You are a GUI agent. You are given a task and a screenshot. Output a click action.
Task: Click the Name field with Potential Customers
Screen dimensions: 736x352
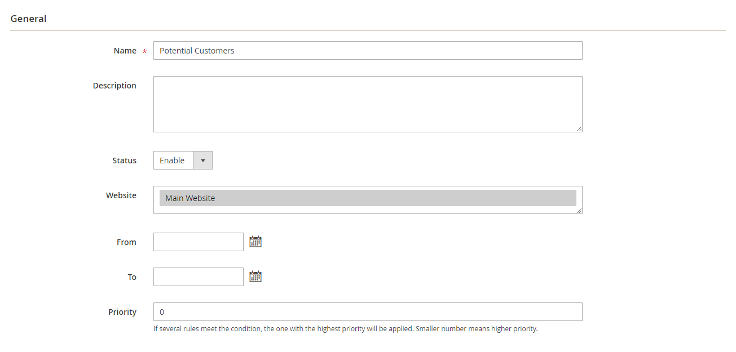[x=367, y=51]
